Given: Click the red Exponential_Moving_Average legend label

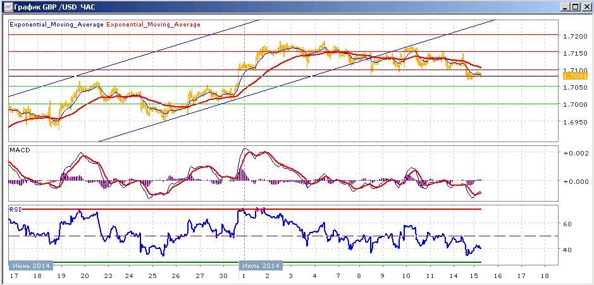Looking at the screenshot, I should click(153, 24).
